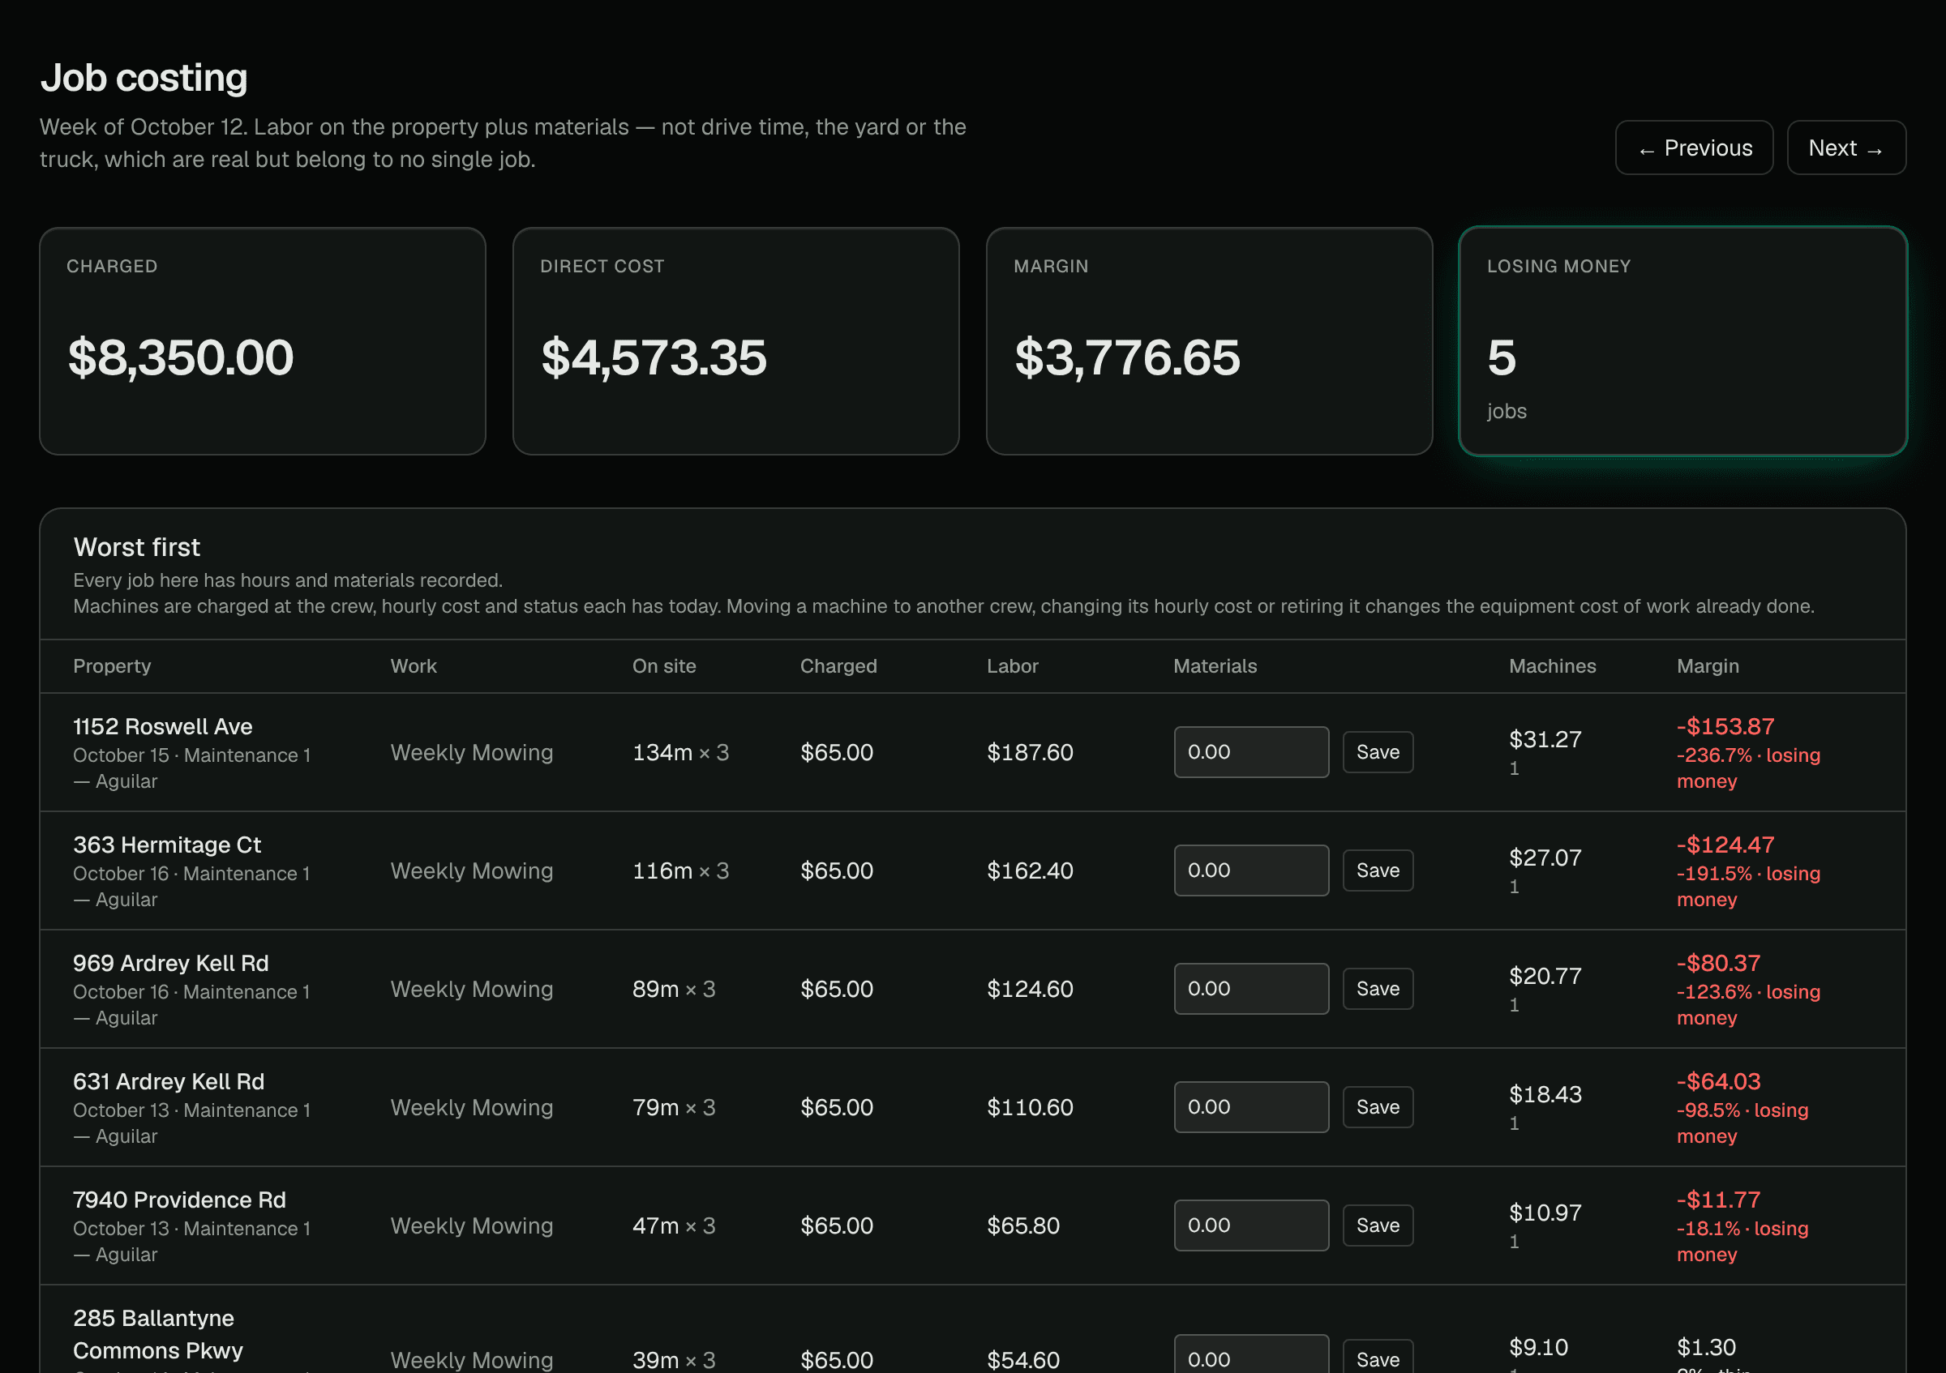Click the Materials column header
The width and height of the screenshot is (1946, 1373).
tap(1215, 665)
